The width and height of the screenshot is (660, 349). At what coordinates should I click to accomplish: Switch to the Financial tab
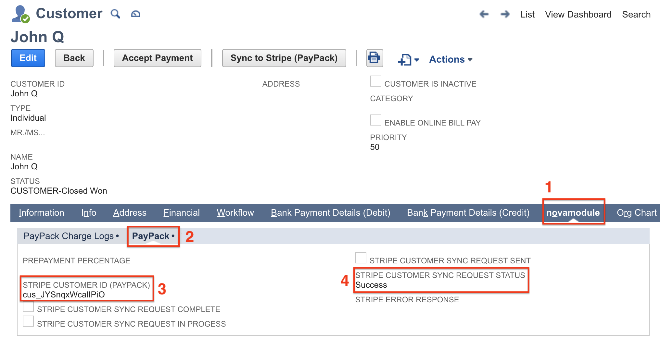point(182,213)
